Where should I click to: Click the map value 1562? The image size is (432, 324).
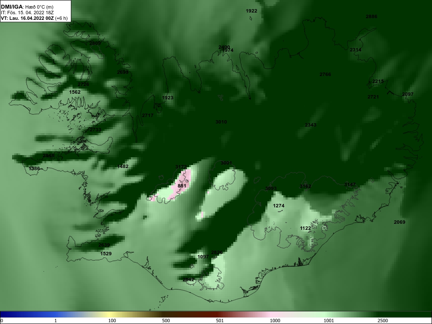pyautogui.click(x=75, y=92)
